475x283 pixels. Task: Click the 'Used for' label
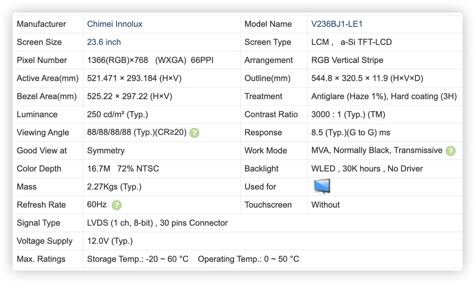click(260, 187)
